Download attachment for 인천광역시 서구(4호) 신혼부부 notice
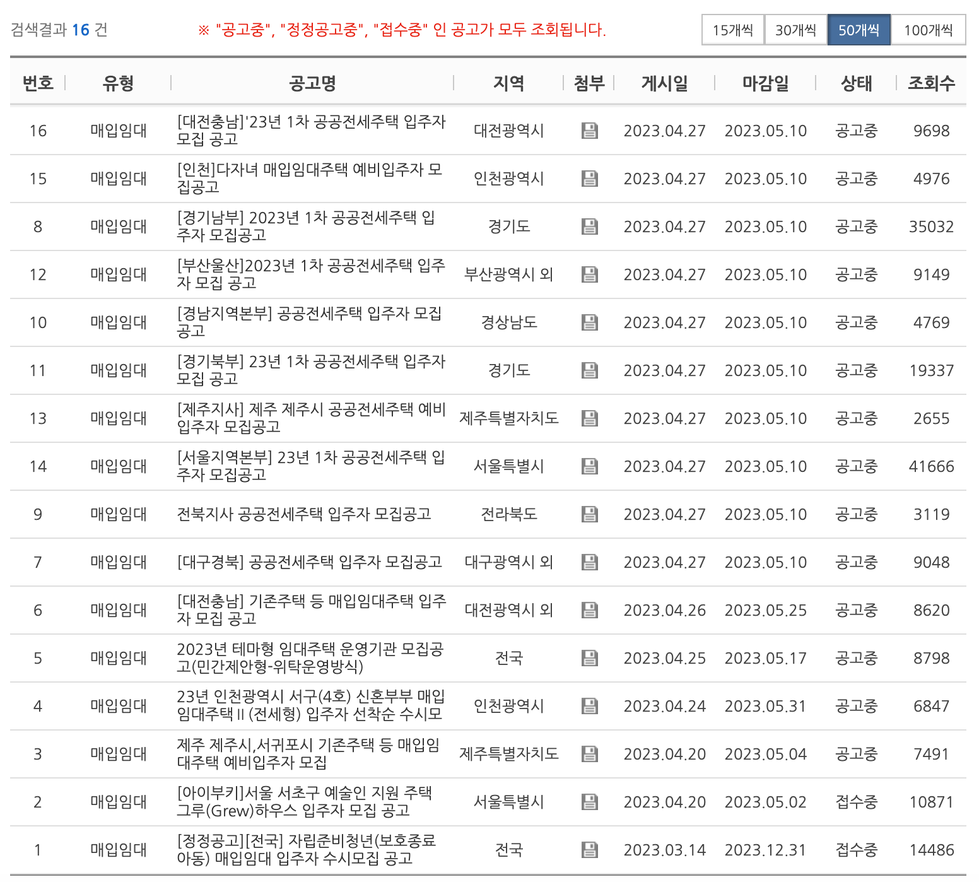Viewport: 979px width, 882px height. (x=589, y=706)
